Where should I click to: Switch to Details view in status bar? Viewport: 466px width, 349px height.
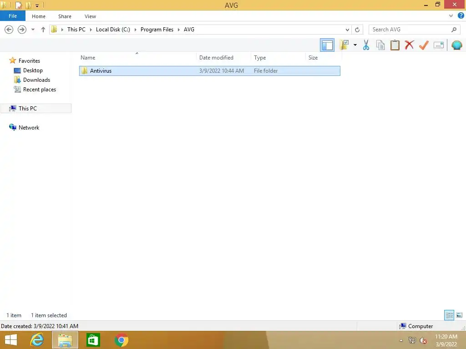449,315
